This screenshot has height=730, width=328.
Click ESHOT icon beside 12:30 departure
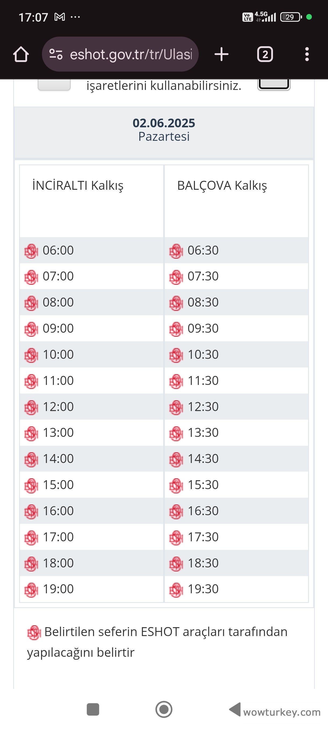point(176,407)
